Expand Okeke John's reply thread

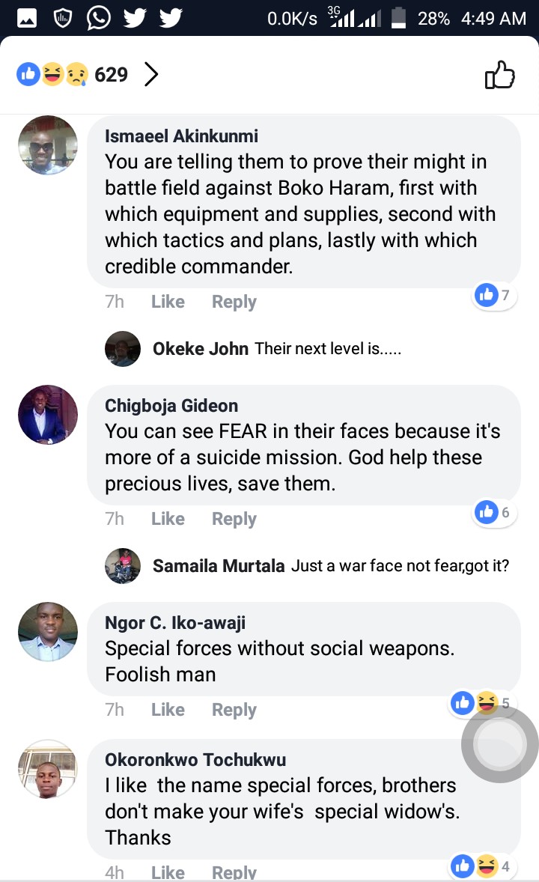coord(277,349)
